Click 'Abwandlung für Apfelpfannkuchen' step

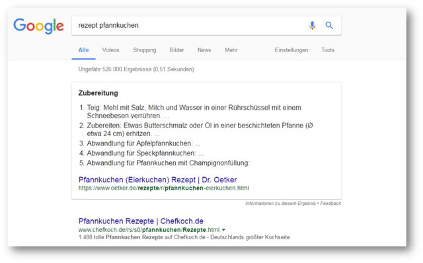[x=143, y=143]
